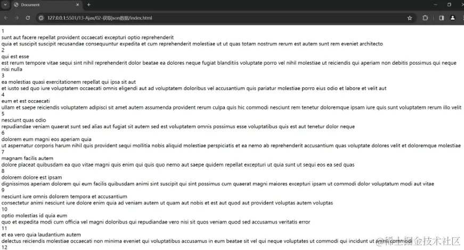Viewport: 464px width, 250px height.
Task: Open the tab search dropdown arrow
Action: pos(5,5)
